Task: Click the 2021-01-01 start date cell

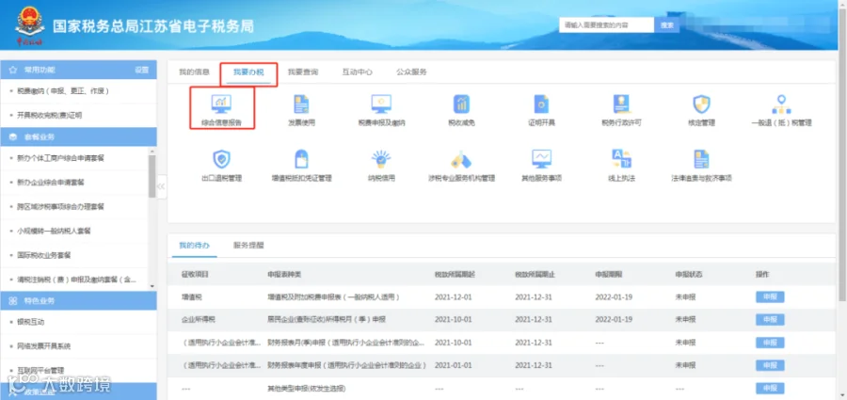Action: tap(454, 365)
